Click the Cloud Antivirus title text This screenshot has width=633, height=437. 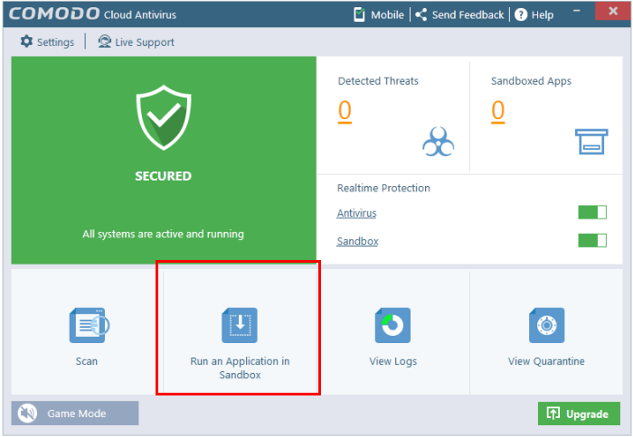pos(139,15)
